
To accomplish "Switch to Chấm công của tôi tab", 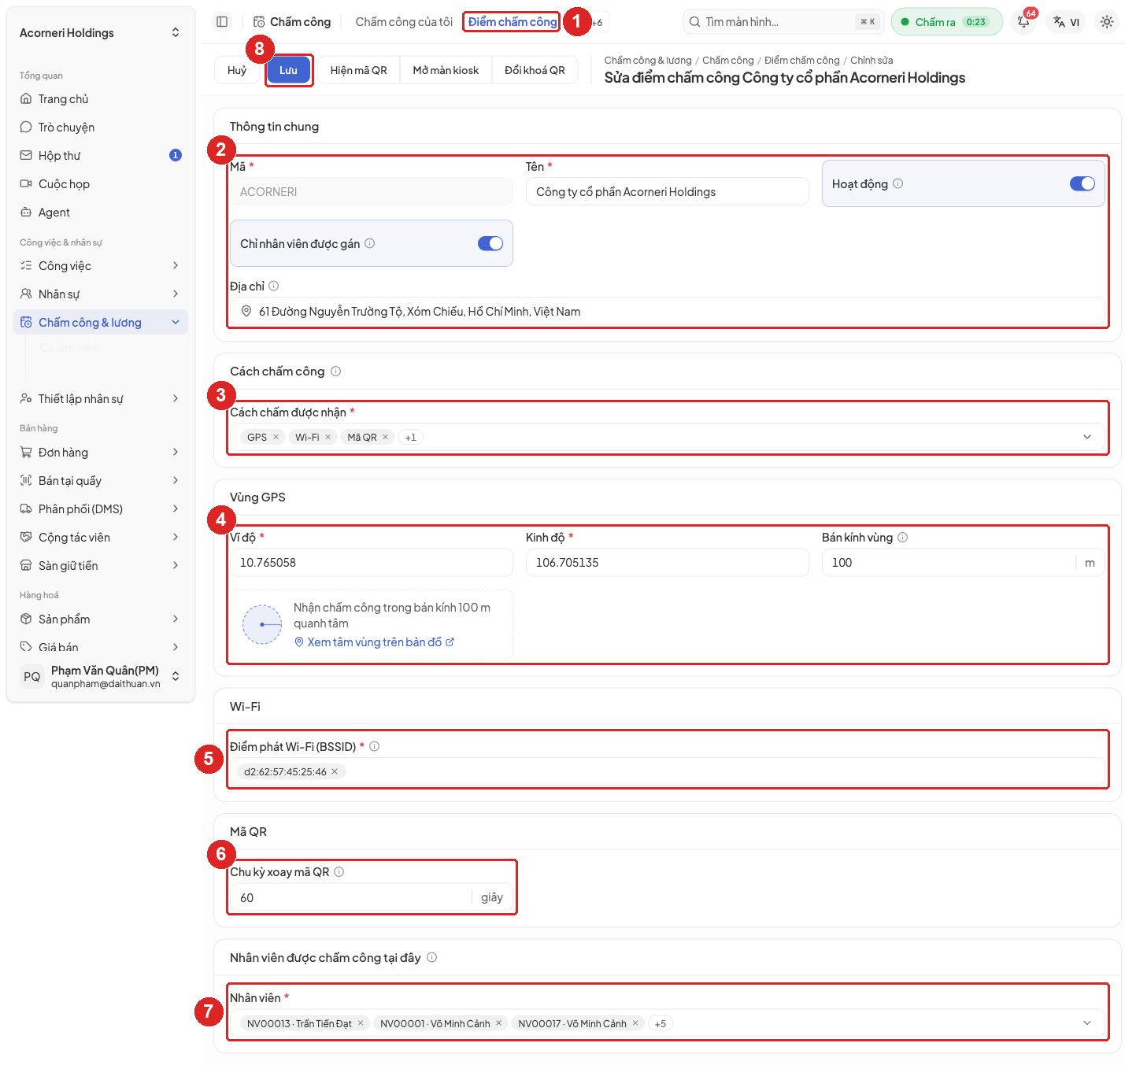I will click(404, 22).
